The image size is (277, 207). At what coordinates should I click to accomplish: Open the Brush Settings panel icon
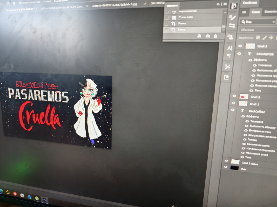pyautogui.click(x=232, y=18)
